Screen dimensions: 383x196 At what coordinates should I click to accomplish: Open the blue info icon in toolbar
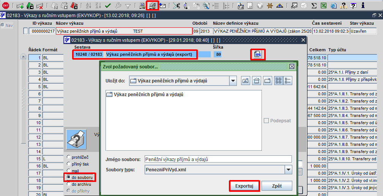(363, 5)
